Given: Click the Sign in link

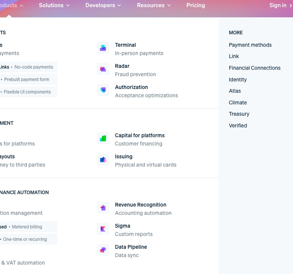Looking at the screenshot, I should click(x=281, y=5).
